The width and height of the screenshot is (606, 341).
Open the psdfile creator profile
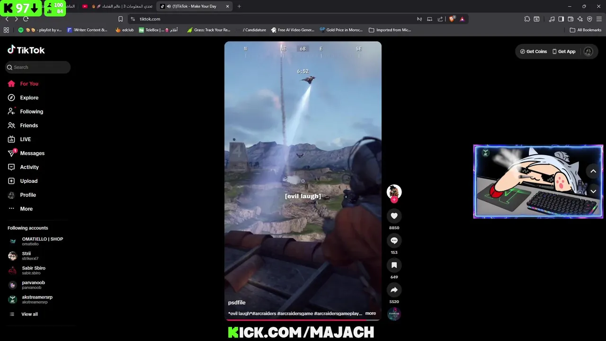click(x=237, y=303)
